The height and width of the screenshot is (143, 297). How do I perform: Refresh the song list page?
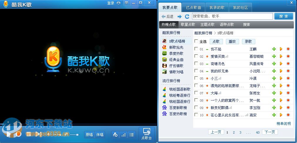[187, 16]
